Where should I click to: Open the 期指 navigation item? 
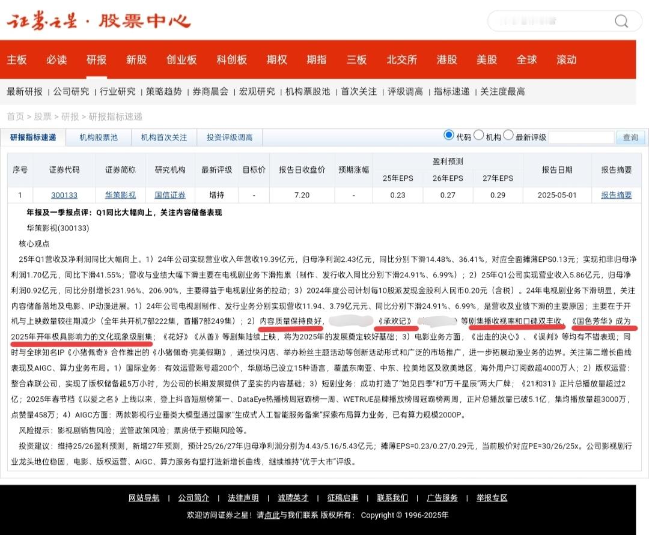(317, 59)
